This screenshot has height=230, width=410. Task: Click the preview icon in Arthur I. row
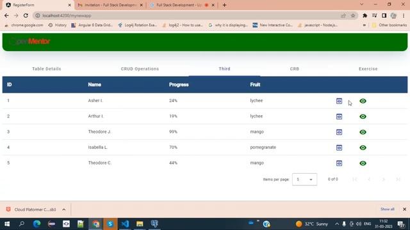point(339,116)
